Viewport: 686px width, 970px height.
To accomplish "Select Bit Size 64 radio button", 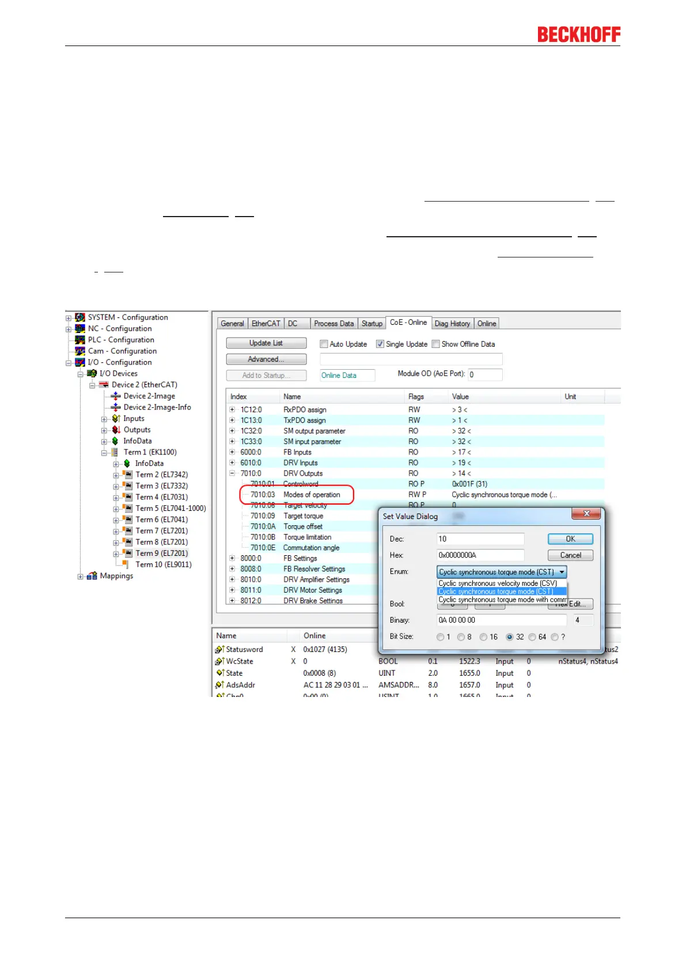I will pyautogui.click(x=532, y=637).
